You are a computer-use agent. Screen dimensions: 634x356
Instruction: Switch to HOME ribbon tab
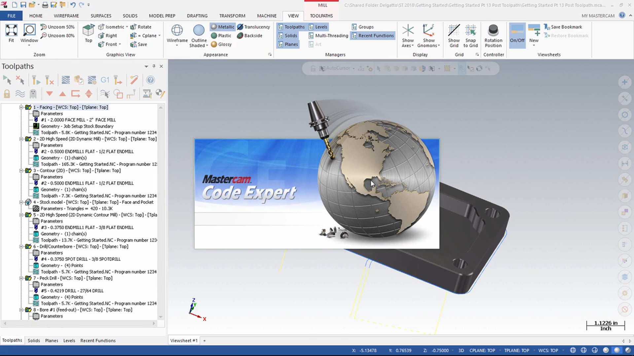pos(36,15)
